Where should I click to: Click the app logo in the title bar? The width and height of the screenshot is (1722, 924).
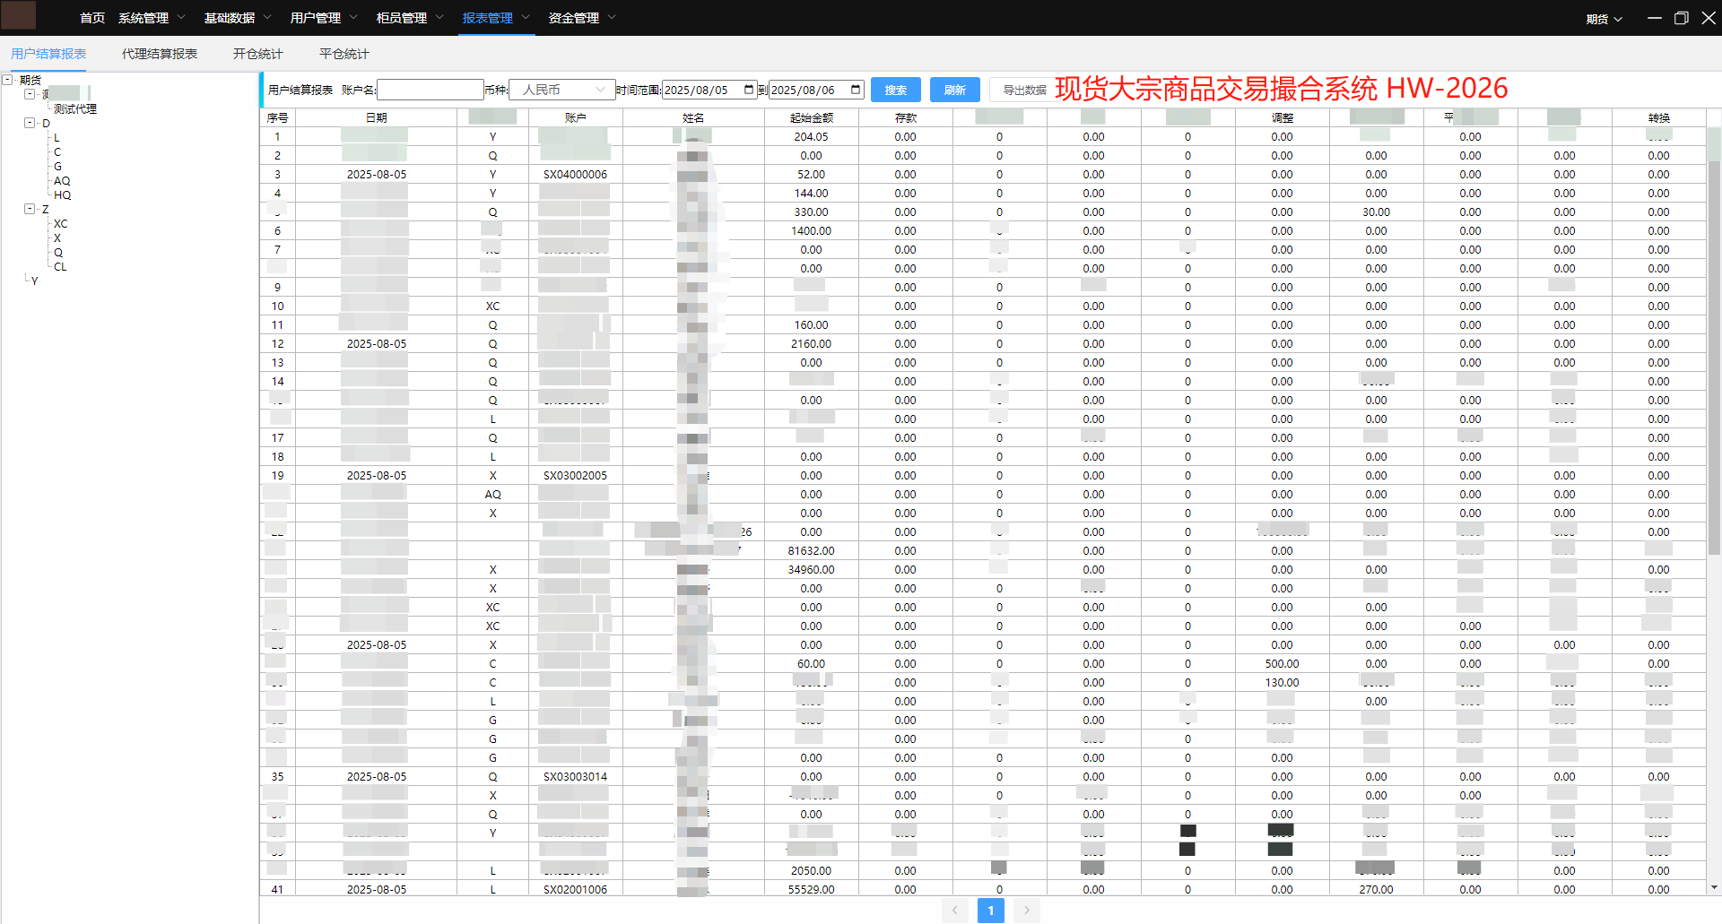tap(19, 15)
